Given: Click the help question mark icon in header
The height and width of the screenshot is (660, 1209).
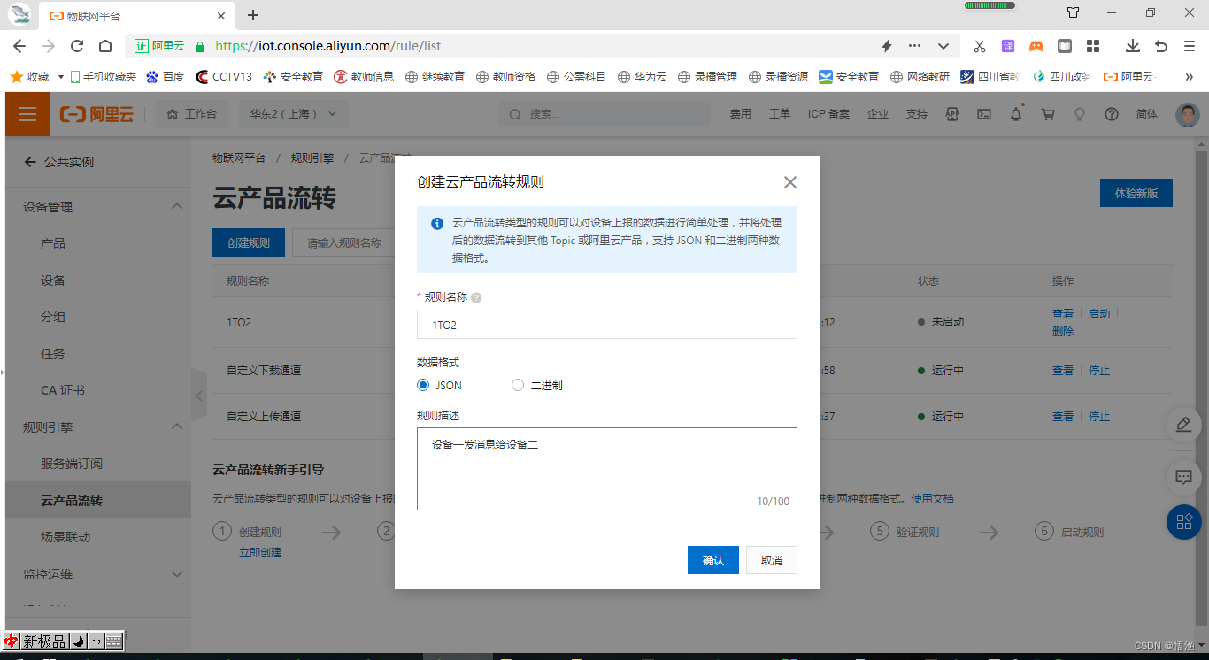Looking at the screenshot, I should (1112, 114).
